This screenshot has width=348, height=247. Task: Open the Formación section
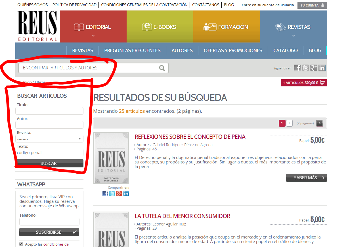coord(226,27)
